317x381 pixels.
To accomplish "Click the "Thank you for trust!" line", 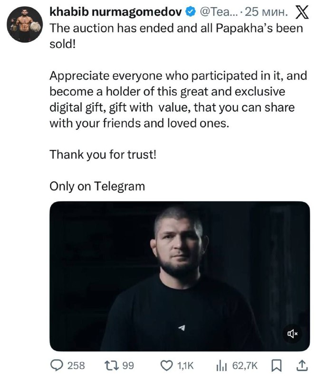I will 103,155.
